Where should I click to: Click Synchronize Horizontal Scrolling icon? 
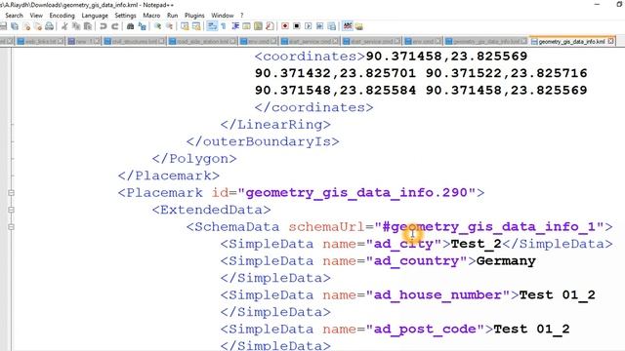click(196, 26)
